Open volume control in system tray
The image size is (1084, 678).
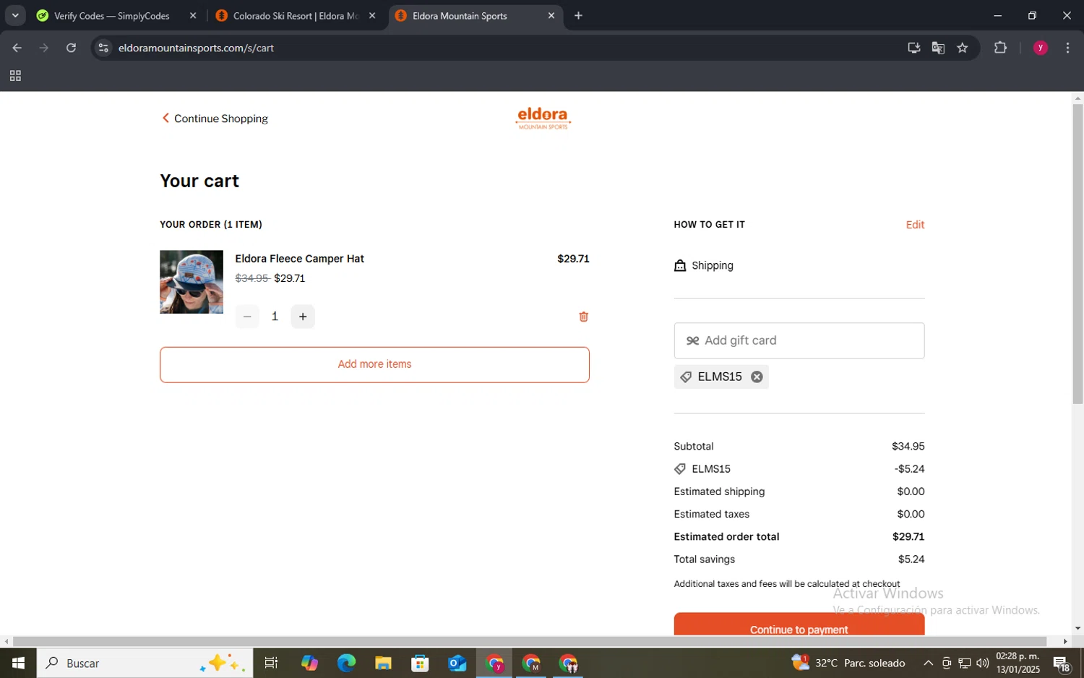tap(982, 663)
